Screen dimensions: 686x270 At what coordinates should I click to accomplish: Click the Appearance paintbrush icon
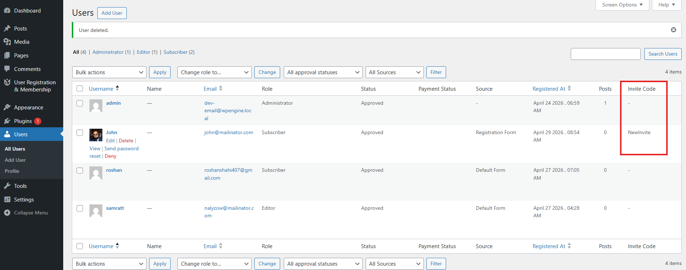(7, 107)
